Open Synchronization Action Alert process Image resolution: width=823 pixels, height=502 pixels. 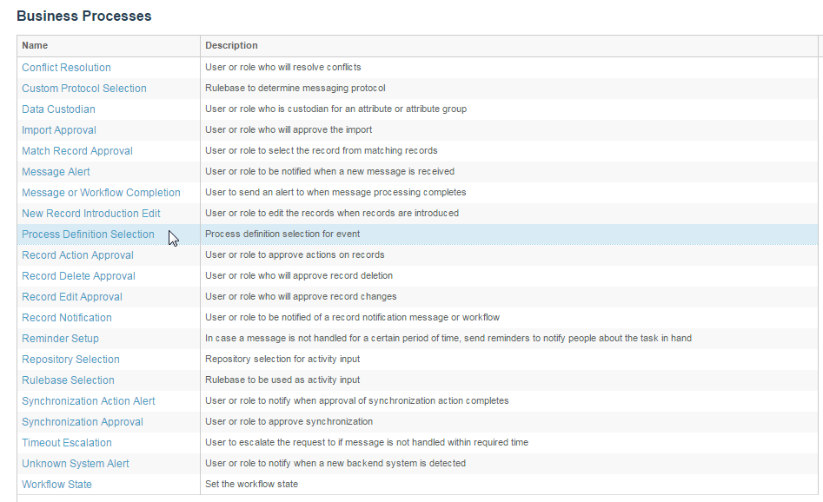[x=88, y=401]
